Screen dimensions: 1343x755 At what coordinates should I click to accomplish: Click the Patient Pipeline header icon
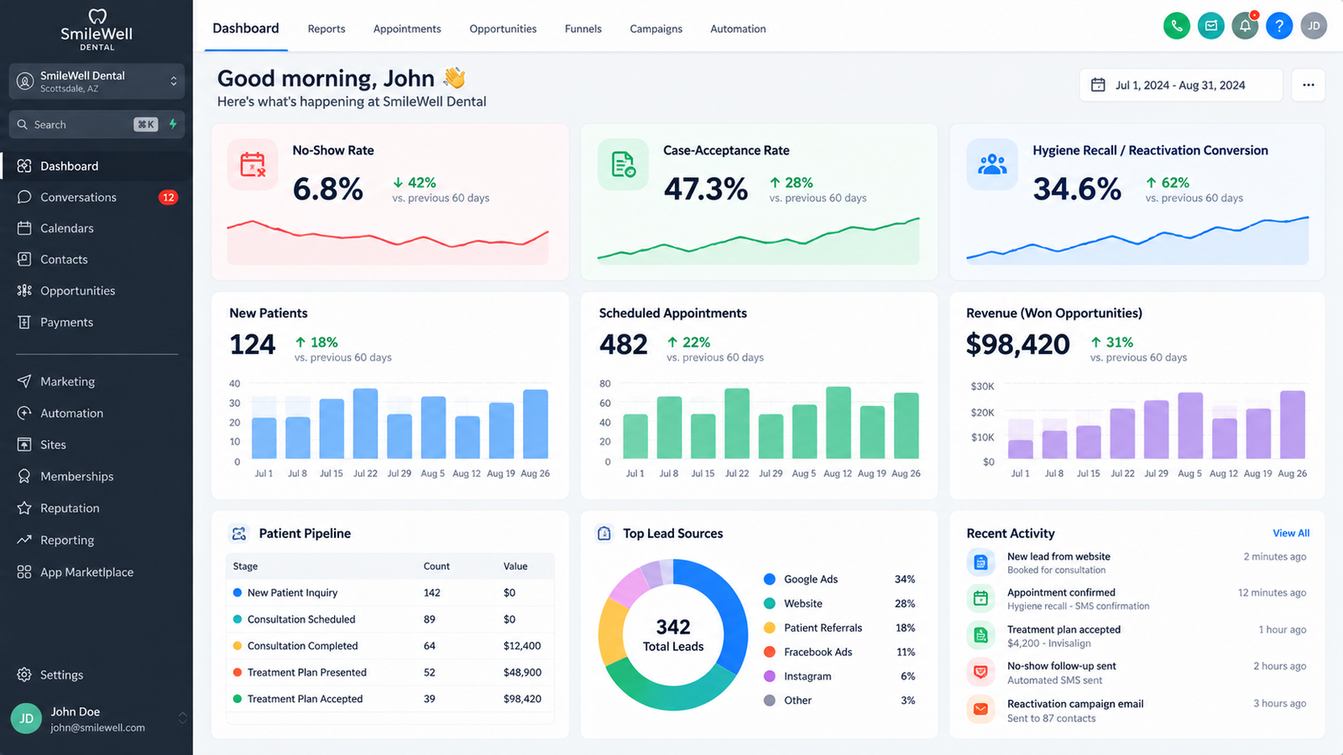(239, 534)
